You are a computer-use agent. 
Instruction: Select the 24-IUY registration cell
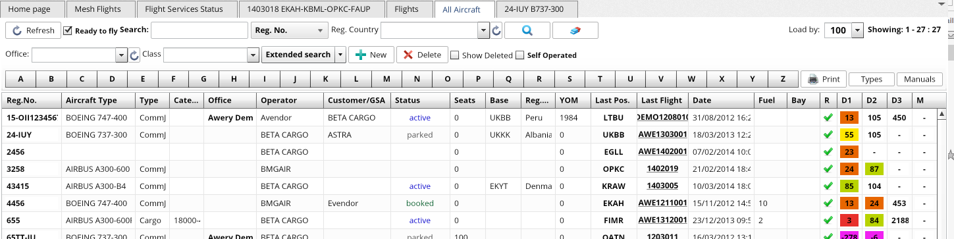coord(32,134)
